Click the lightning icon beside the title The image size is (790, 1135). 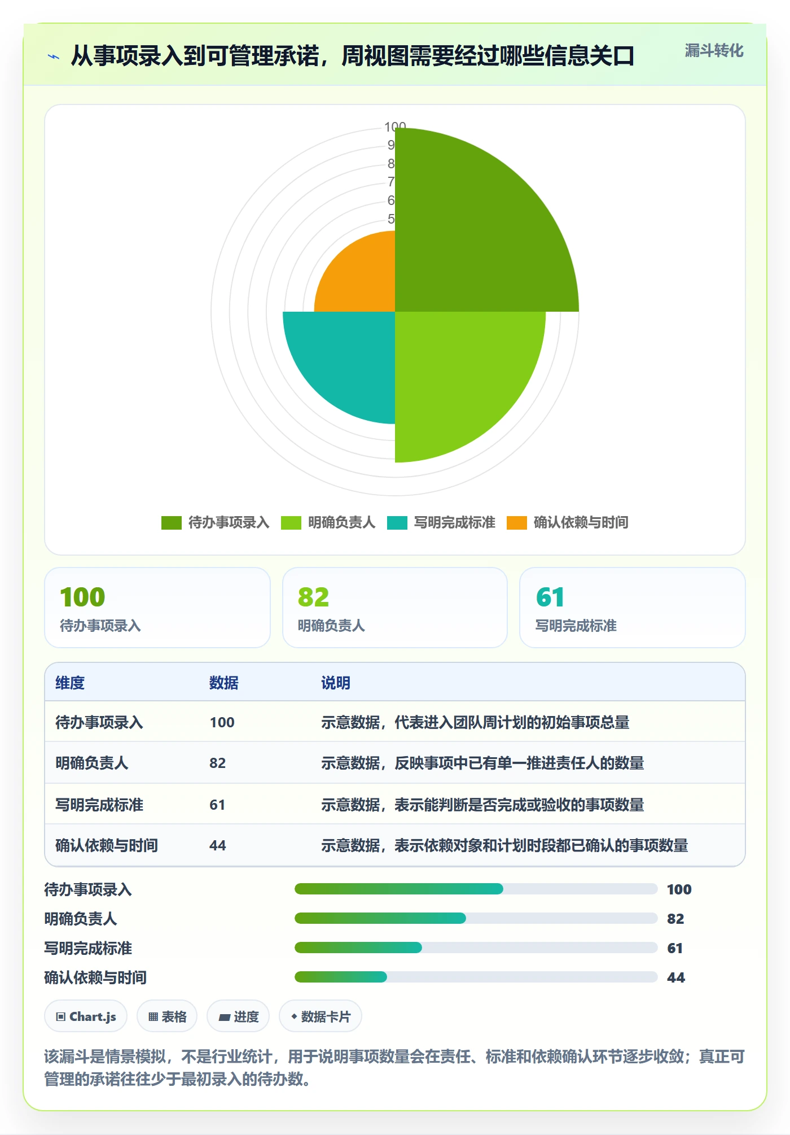coord(54,56)
